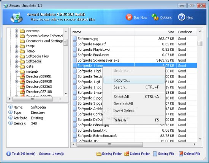The width and height of the screenshot is (209, 163).
Task: Click the deleted folder icon of Directory082363
Action: coord(22,87)
